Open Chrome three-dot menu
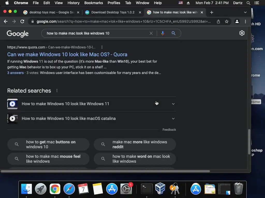The width and height of the screenshot is (265, 198). tap(245, 21)
